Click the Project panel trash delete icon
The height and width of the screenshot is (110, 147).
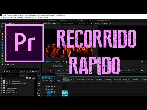coord(39,71)
